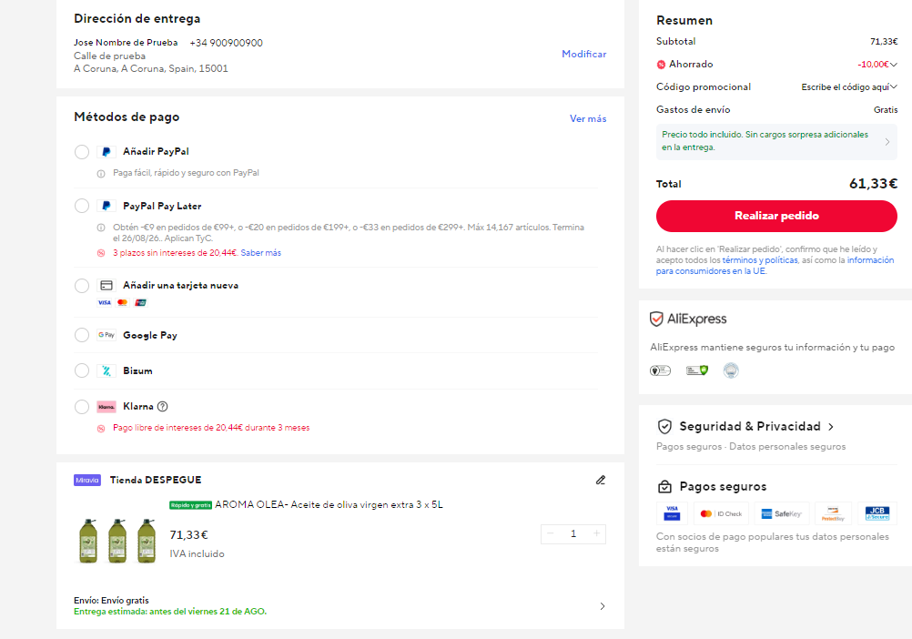Open the Klarna help question mark

click(163, 406)
